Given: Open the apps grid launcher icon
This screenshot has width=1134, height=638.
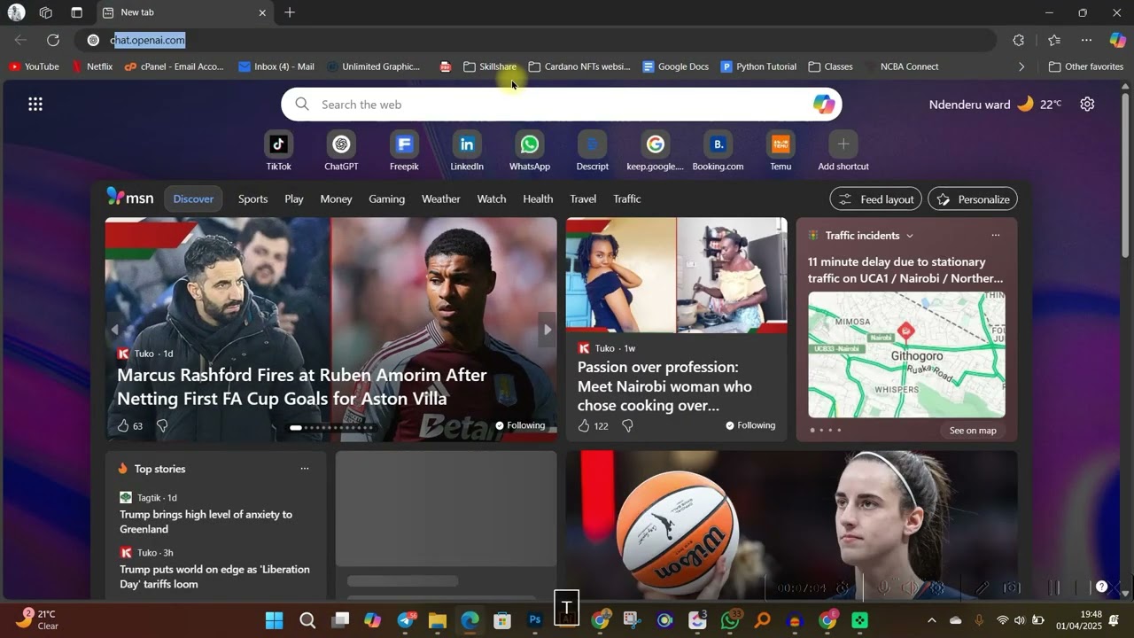Looking at the screenshot, I should (x=35, y=105).
